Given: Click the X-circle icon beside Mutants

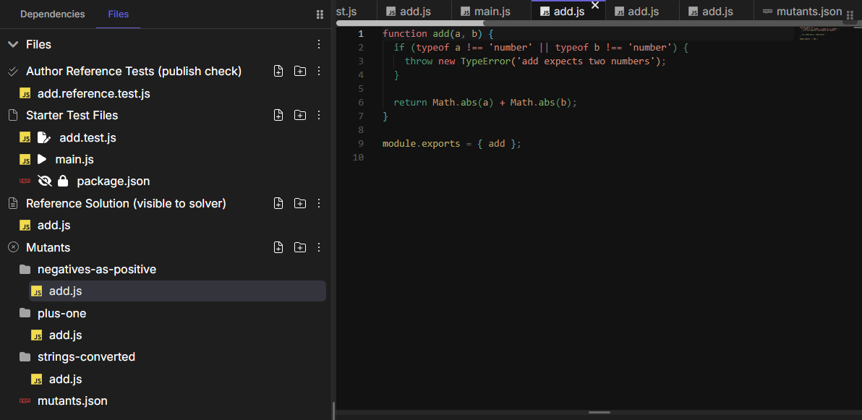Looking at the screenshot, I should (13, 247).
